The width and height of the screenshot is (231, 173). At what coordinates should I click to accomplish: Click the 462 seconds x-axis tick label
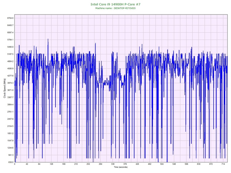tap(150, 164)
